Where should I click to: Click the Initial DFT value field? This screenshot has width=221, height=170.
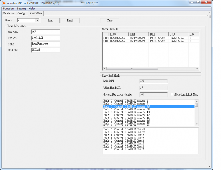pos(154,81)
